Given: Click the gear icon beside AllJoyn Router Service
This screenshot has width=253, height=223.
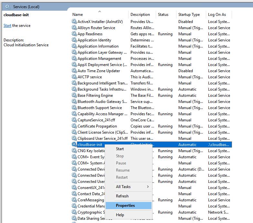Looking at the screenshot, I should pyautogui.click(x=74, y=28).
